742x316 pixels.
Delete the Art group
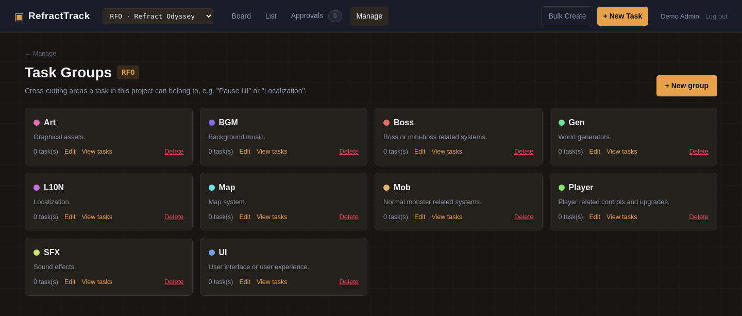174,152
